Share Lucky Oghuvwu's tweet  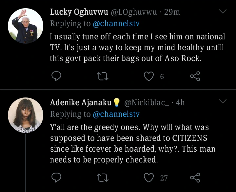pyautogui.click(x=195, y=76)
